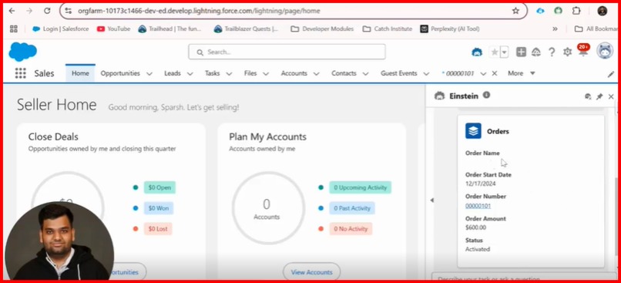Close the Einstein panel
The image size is (621, 283).
click(x=611, y=96)
